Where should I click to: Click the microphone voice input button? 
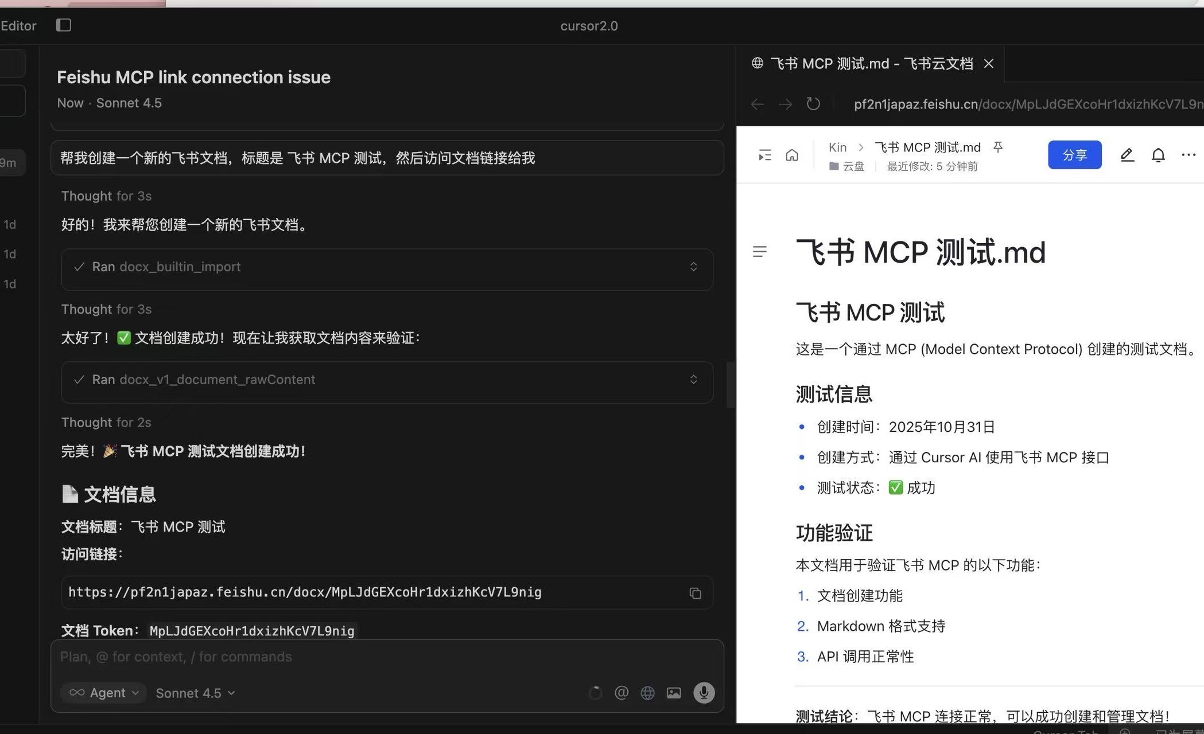click(704, 693)
